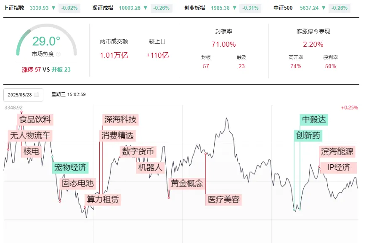
Task: Click the IP经济 label on the chart
Action: 338,168
